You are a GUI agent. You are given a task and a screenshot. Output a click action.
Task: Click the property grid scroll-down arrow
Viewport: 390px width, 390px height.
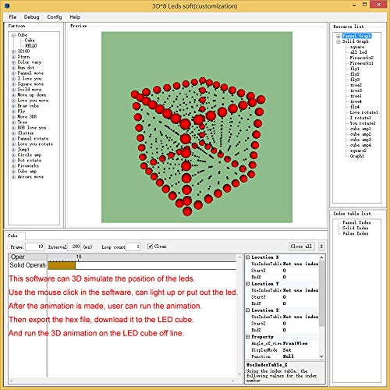321,356
